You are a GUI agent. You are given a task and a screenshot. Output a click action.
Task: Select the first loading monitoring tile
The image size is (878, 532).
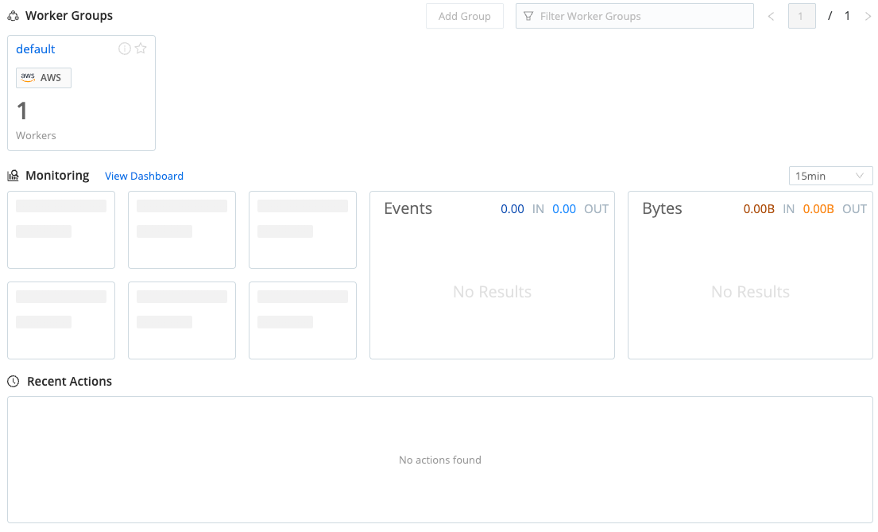tap(61, 229)
